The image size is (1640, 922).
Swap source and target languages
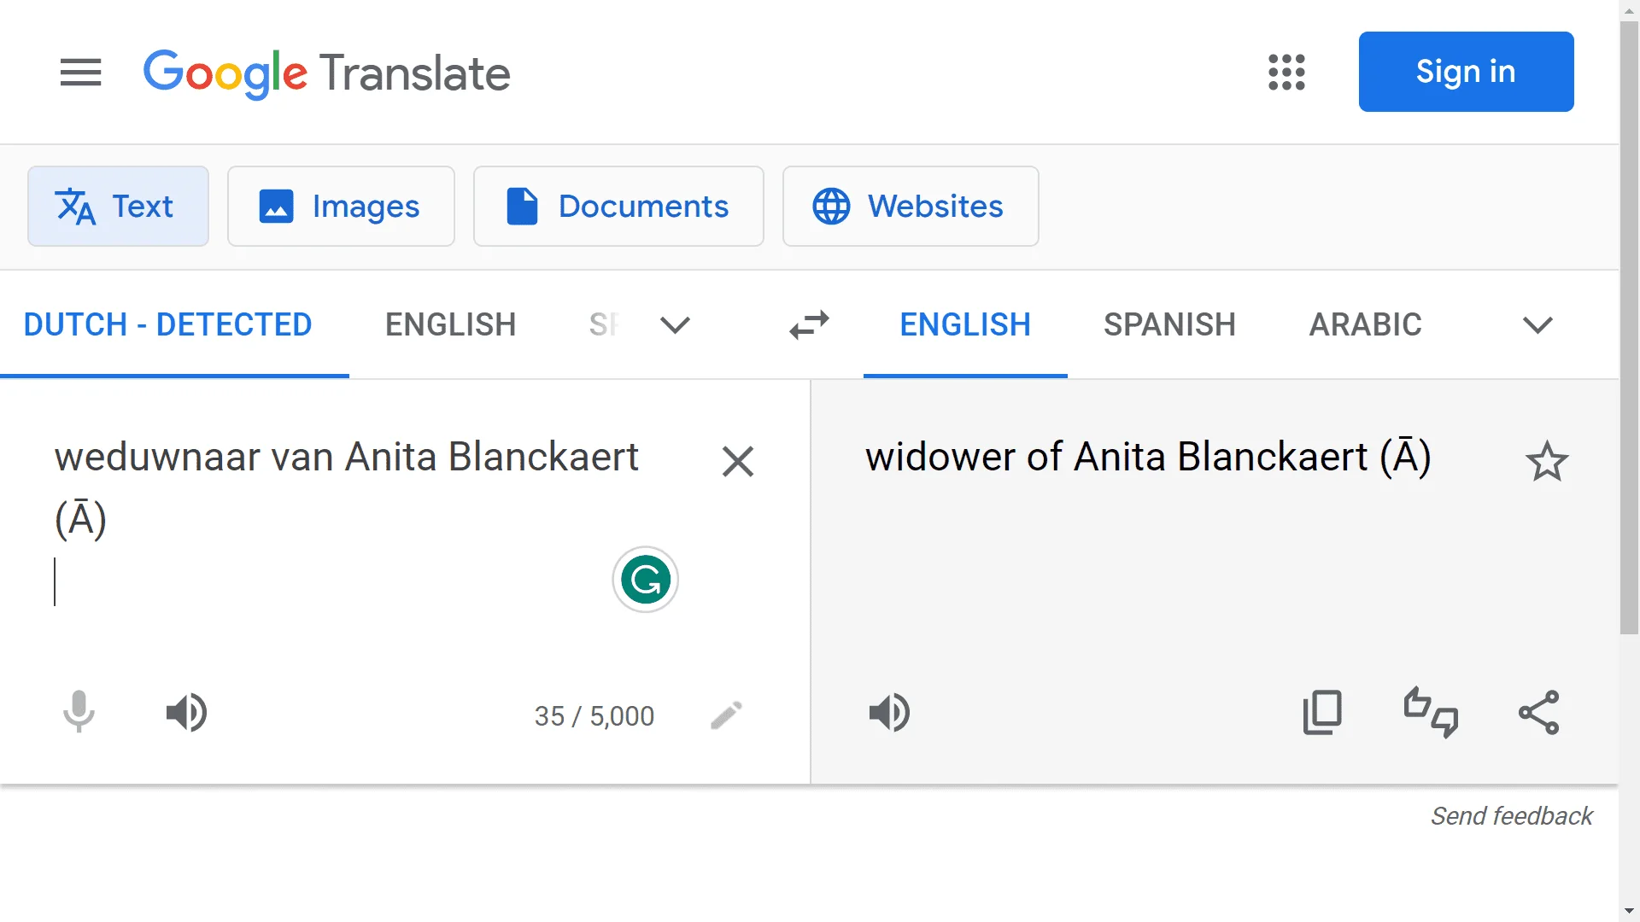[x=809, y=324]
